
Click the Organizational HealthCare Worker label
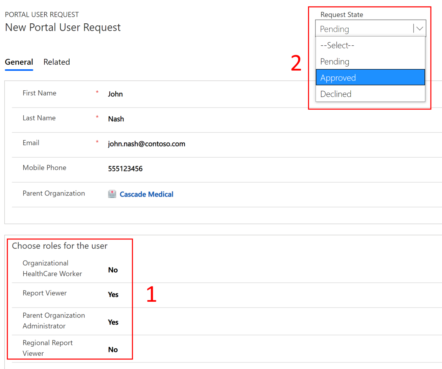52,268
